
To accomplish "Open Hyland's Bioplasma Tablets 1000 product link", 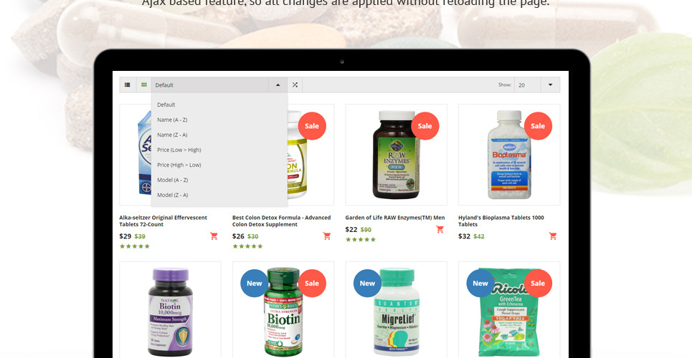I will pos(501,221).
